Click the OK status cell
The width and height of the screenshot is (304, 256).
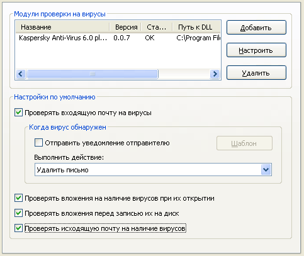tap(150, 38)
